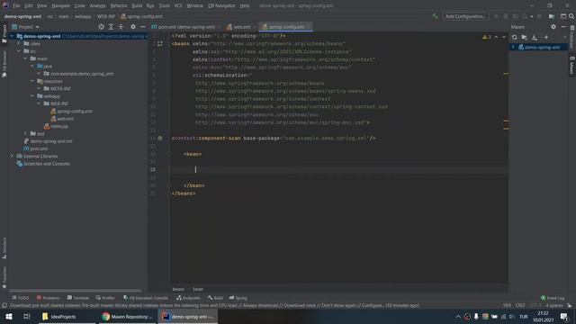Open the Project view type dropdown
This screenshot has width=576, height=324.
(x=26, y=27)
